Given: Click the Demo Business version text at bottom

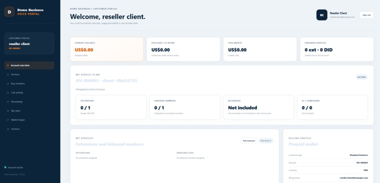Looking at the screenshot, I should click(x=15, y=175).
